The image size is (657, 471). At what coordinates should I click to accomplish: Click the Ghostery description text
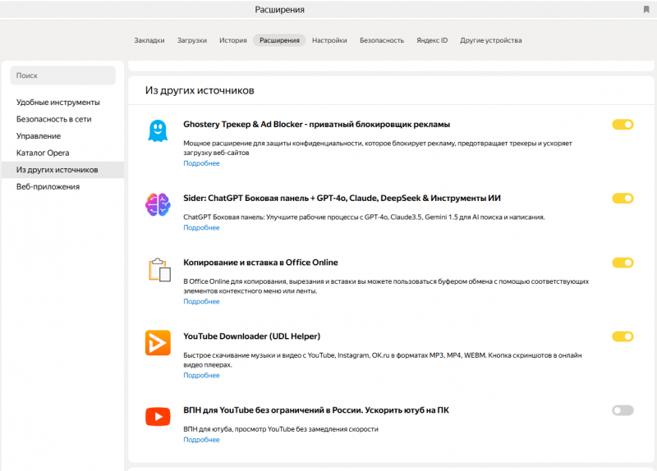pyautogui.click(x=378, y=148)
